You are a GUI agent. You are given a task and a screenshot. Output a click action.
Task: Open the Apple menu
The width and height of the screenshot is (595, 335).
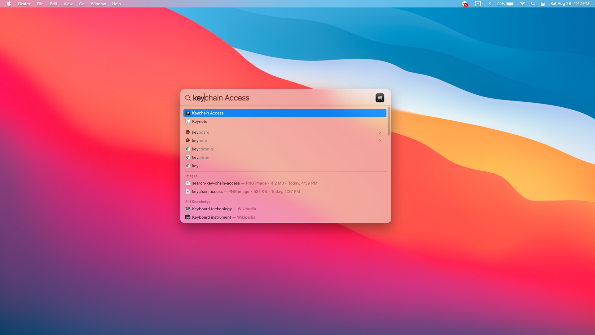coord(9,4)
